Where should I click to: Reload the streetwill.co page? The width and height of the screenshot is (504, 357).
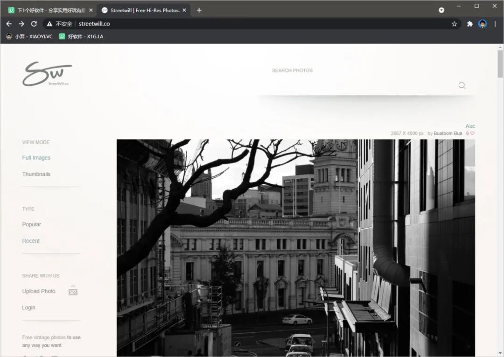[34, 24]
